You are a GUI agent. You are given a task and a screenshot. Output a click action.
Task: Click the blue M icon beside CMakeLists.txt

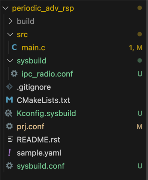(9, 100)
